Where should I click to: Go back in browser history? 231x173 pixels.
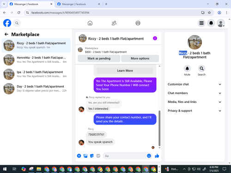(x=5, y=12)
